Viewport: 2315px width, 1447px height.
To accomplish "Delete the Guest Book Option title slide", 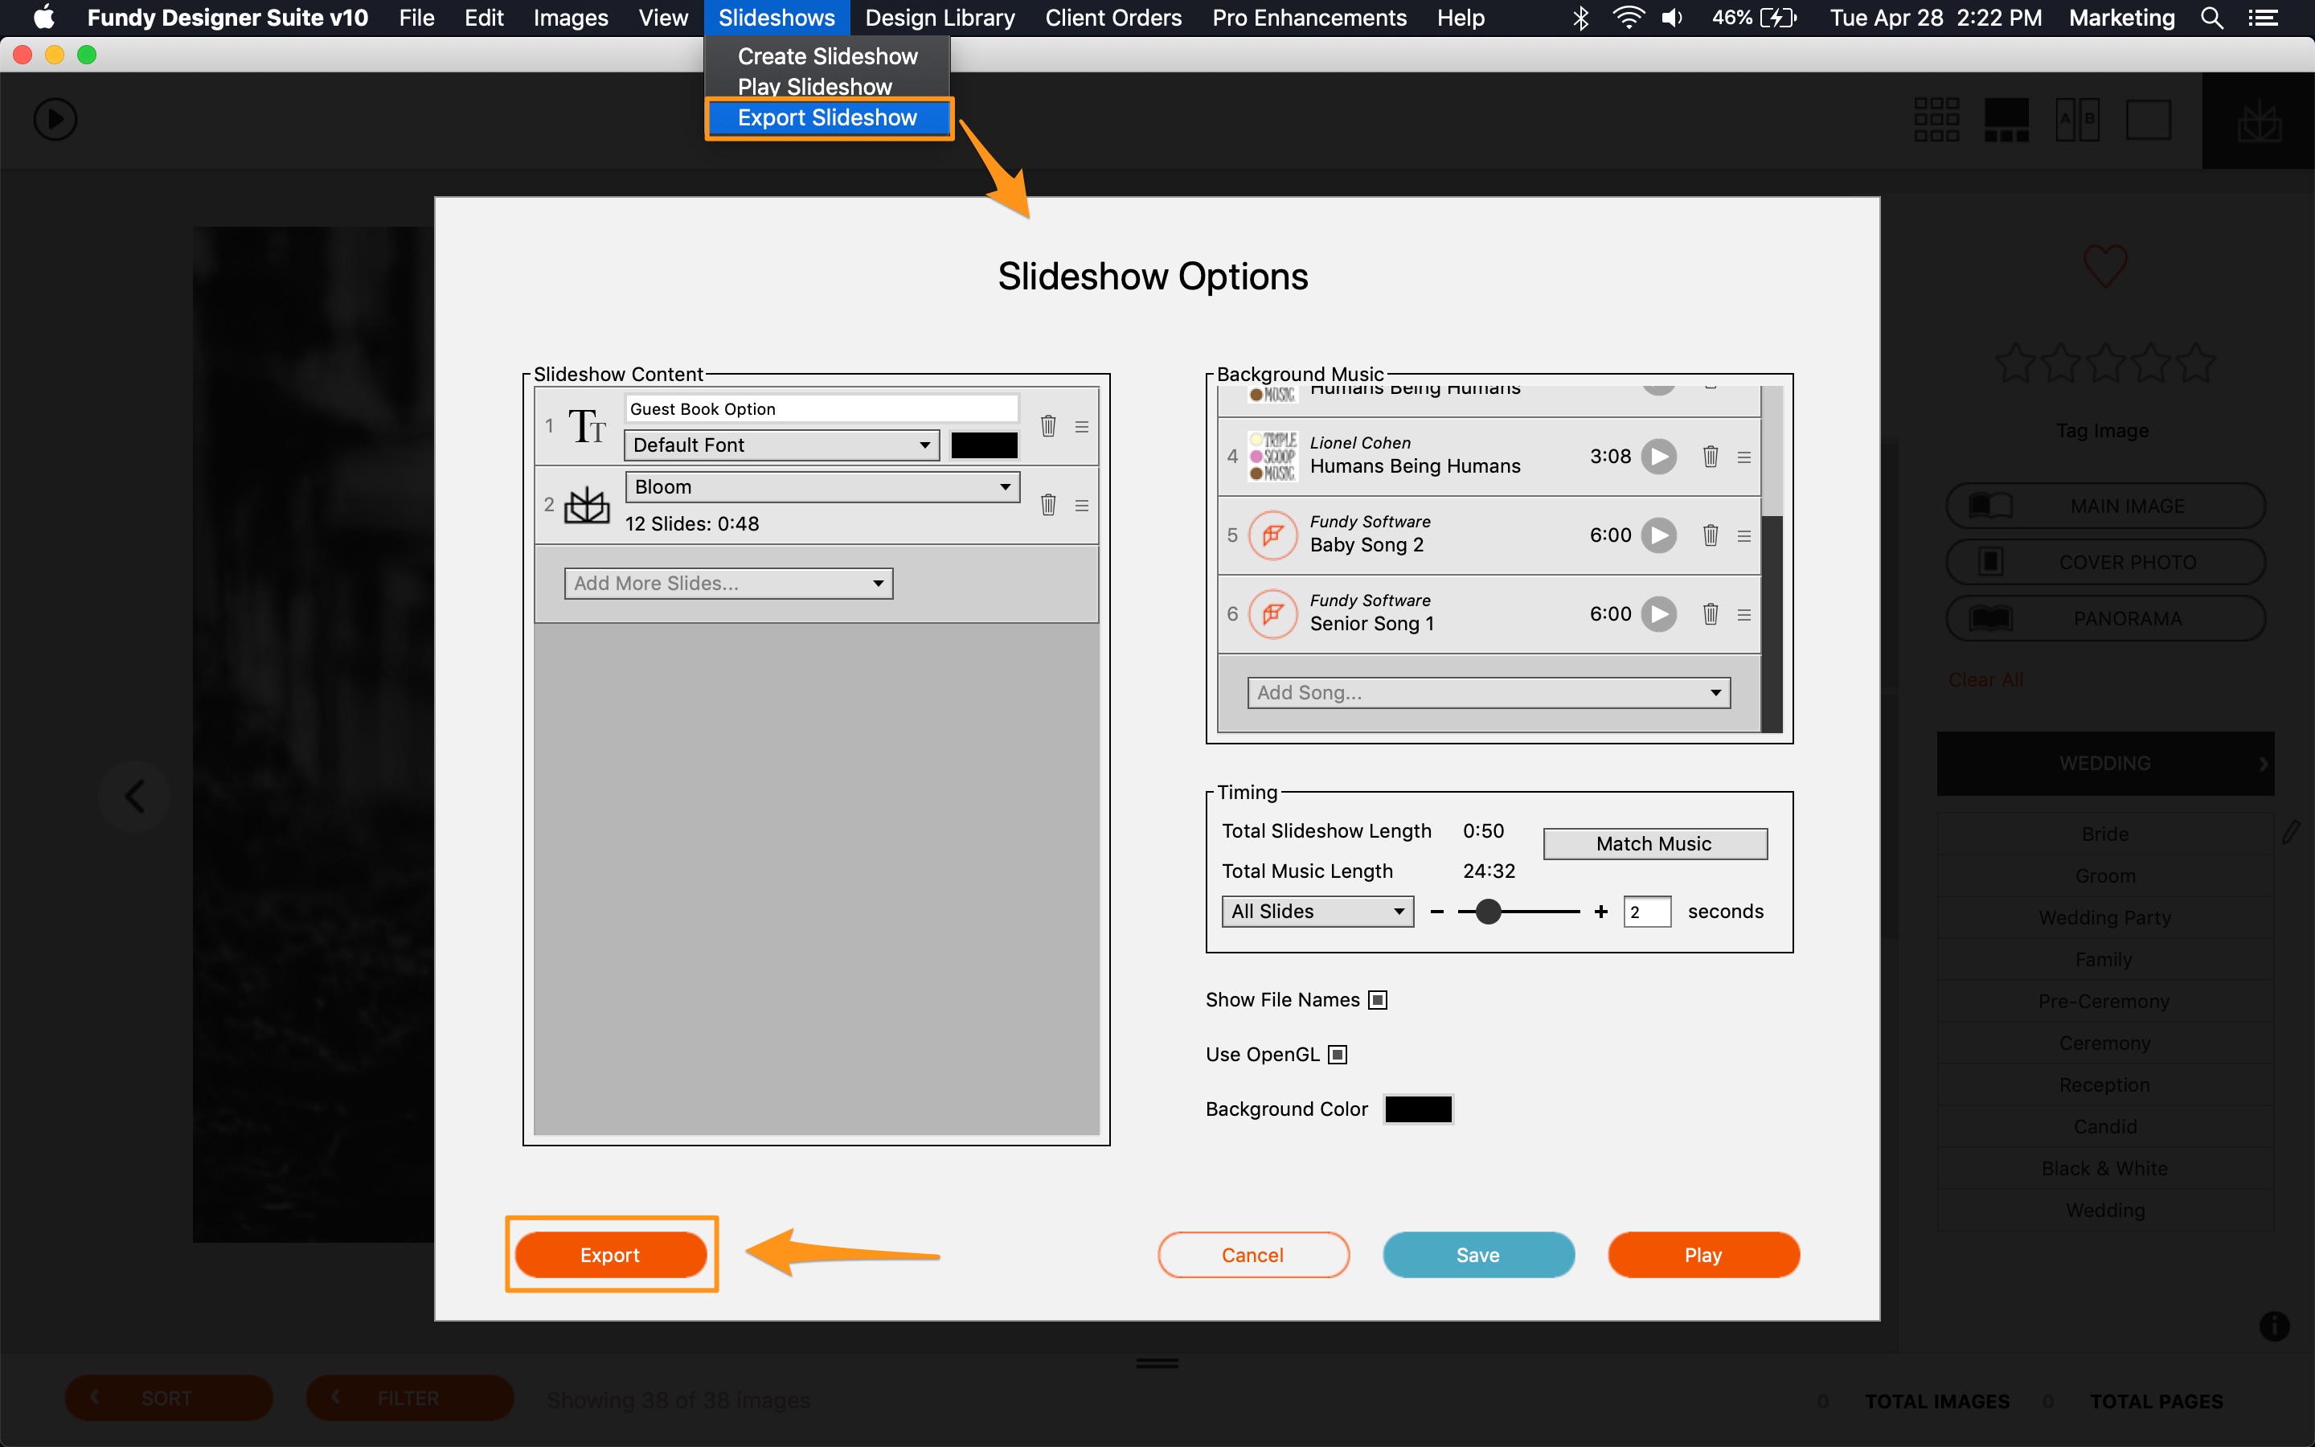I will 1047,426.
